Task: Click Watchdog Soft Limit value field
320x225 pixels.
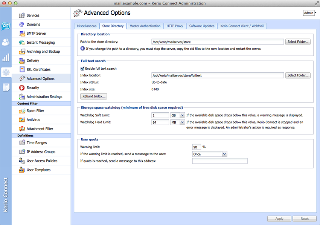Action: click(160, 115)
